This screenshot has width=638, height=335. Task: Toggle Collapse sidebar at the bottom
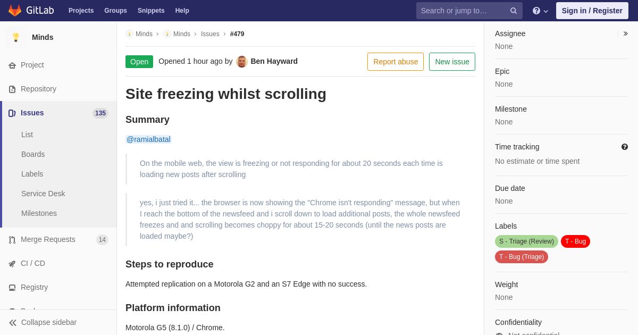[x=43, y=322]
